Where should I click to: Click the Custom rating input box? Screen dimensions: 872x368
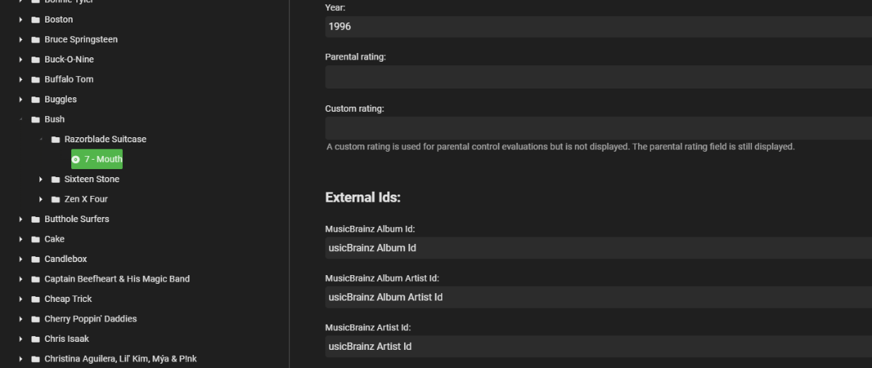pos(597,128)
